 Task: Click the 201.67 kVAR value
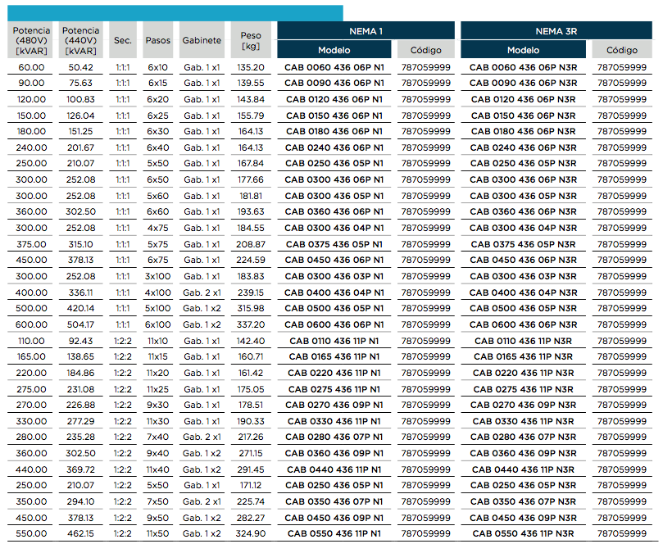(x=81, y=147)
